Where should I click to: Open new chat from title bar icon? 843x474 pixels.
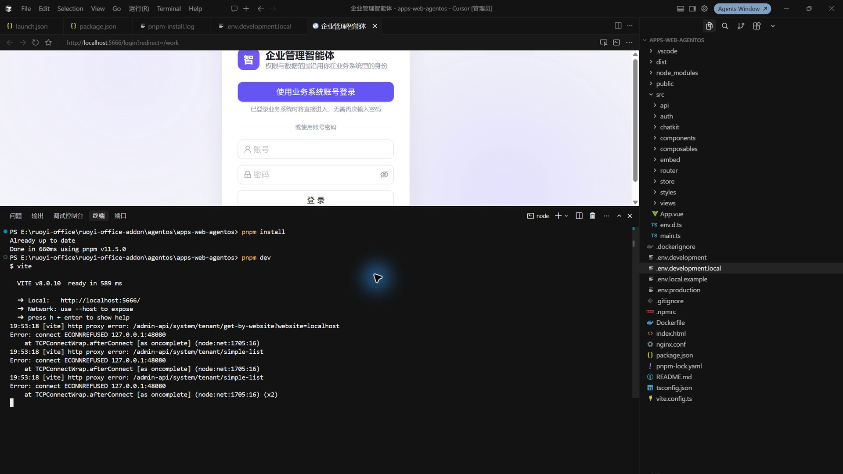coord(234,8)
